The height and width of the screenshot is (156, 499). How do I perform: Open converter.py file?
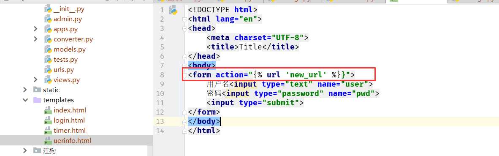tap(73, 39)
